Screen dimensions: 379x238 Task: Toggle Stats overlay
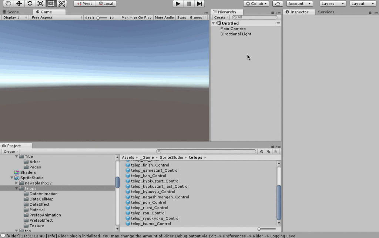(181, 18)
